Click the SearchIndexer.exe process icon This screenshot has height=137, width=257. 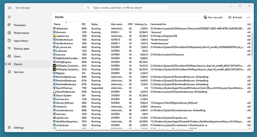tap(54, 92)
